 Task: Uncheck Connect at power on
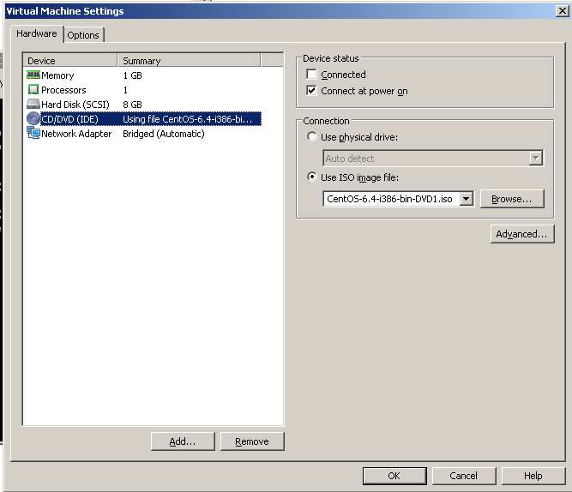pyautogui.click(x=311, y=91)
